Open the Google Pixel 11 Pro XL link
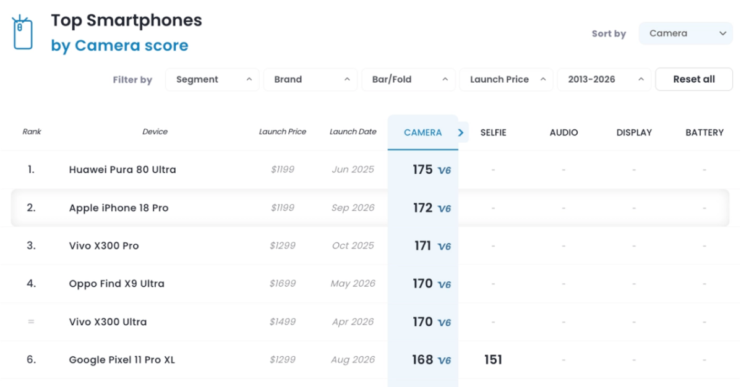 pos(122,360)
